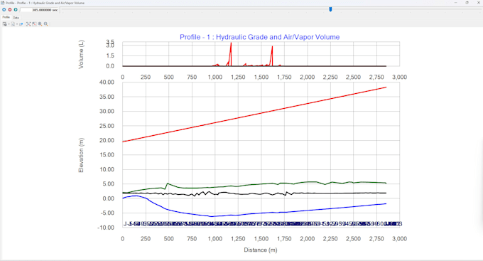Click the -10.00 elevation axis value
Image resolution: width=483 pixels, height=261 pixels.
point(106,228)
